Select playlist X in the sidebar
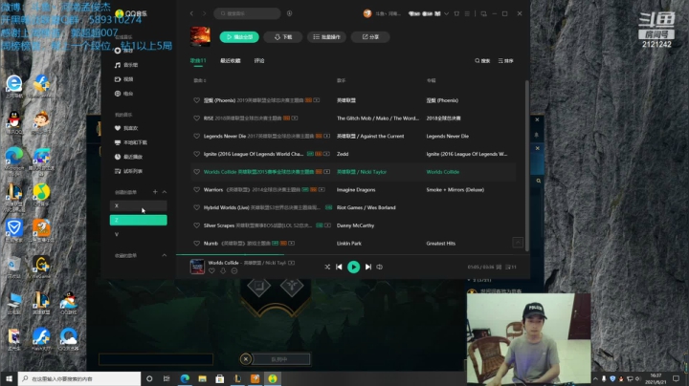Image resolution: width=689 pixels, height=386 pixels. [x=138, y=205]
